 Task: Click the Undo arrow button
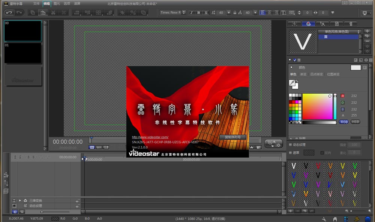pos(9,12)
